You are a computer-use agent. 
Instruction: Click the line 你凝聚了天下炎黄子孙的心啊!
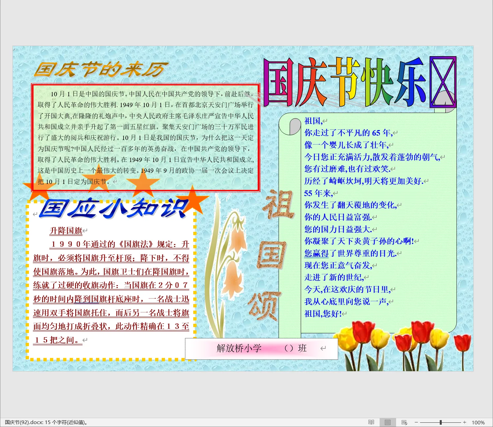click(359, 241)
